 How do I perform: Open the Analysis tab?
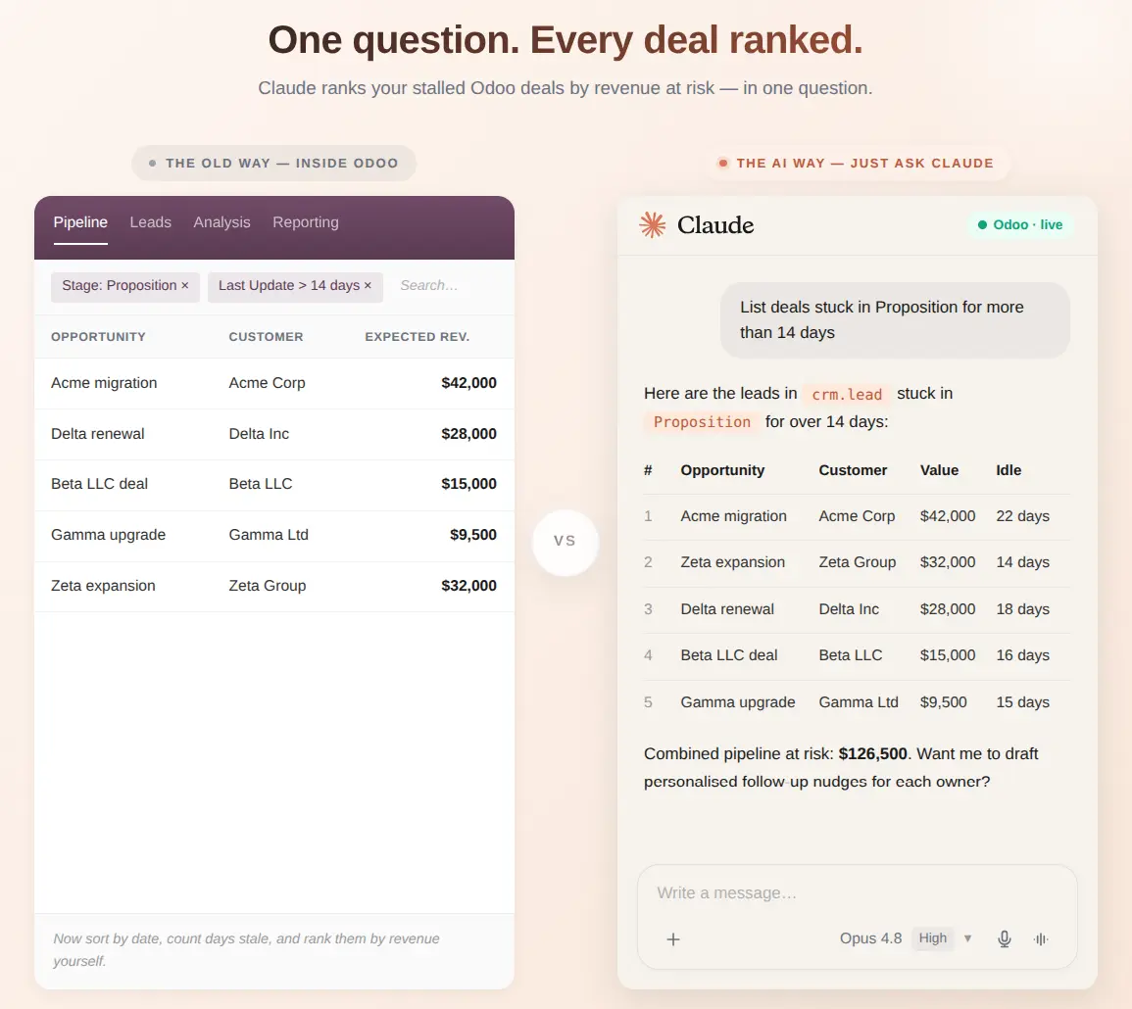[x=221, y=222]
